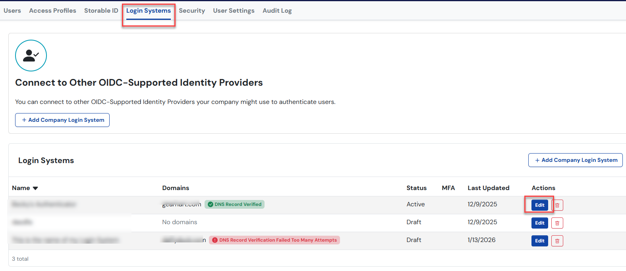Edit the Active login system
This screenshot has width=626, height=271.
tap(539, 205)
